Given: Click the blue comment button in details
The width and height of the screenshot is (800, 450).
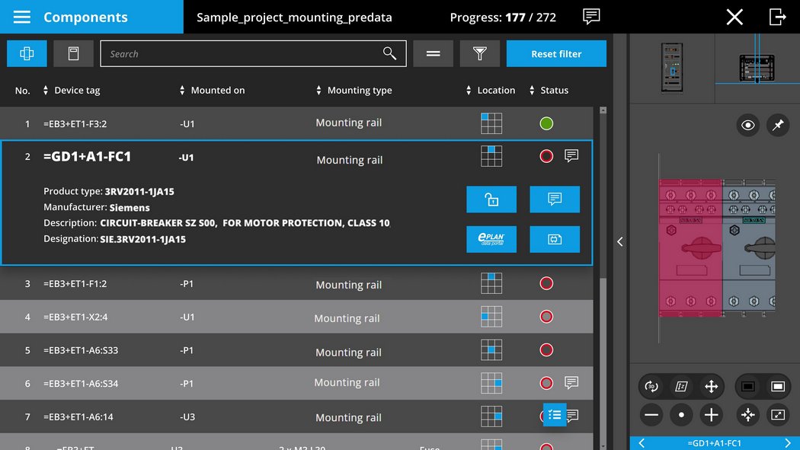Looking at the screenshot, I should (x=555, y=199).
